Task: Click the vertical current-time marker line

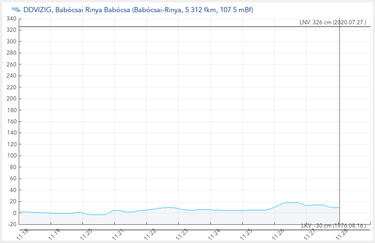Action: click(339, 117)
